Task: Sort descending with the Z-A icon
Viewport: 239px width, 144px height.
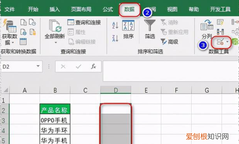Action: tap(115, 38)
